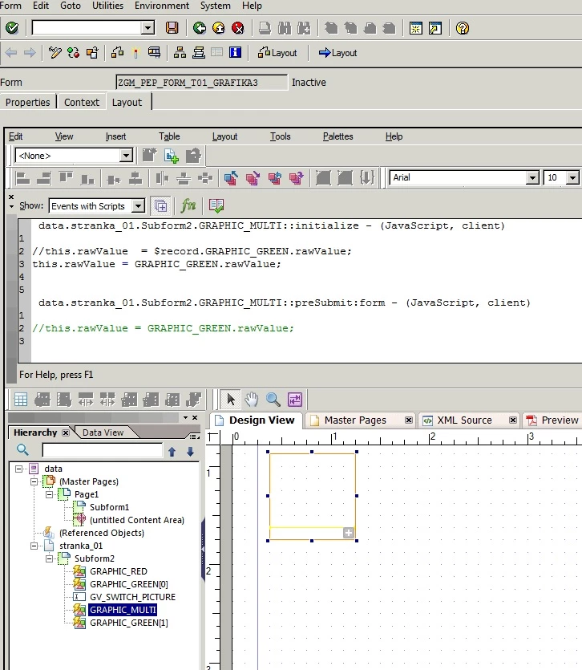Select GV_SWITCH_PICTURE in the hierarchy
582x670 pixels.
(x=132, y=597)
